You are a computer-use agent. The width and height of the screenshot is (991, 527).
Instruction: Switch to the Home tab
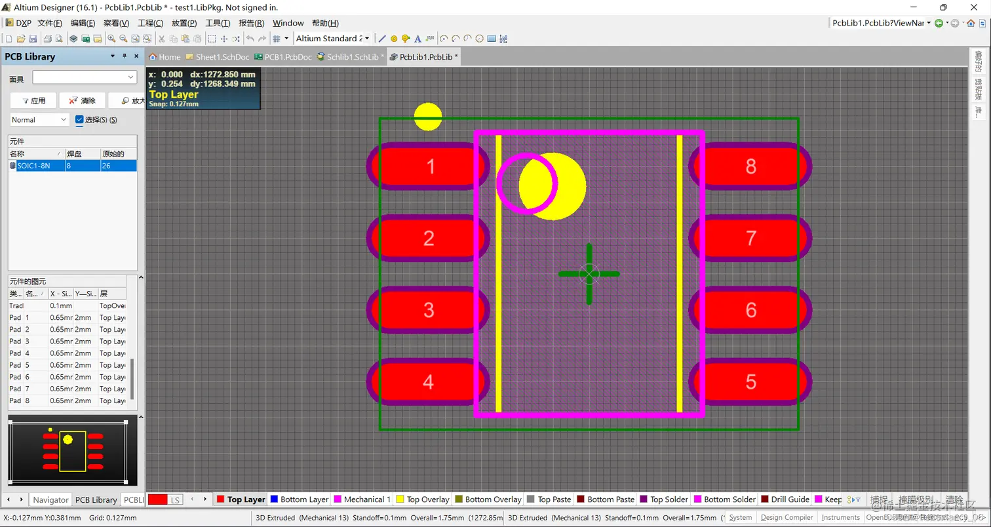165,57
